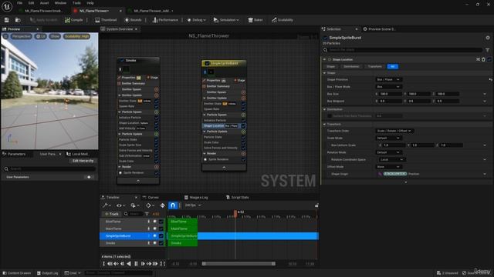Switch to the Preview Scene Settings tab

379,29
